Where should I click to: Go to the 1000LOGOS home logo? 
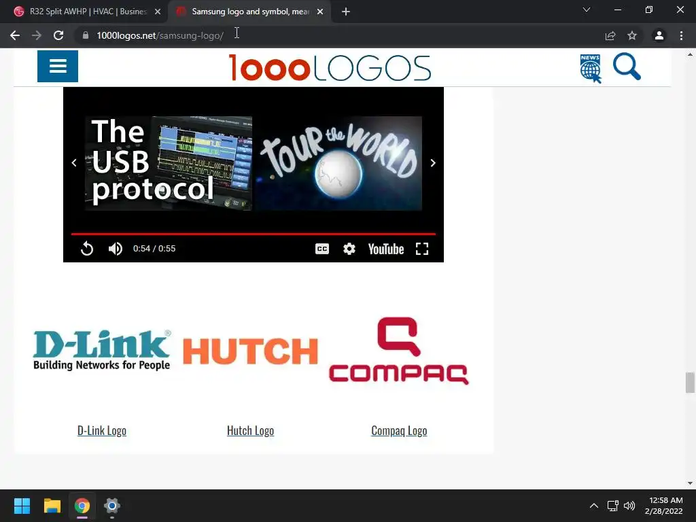point(330,67)
